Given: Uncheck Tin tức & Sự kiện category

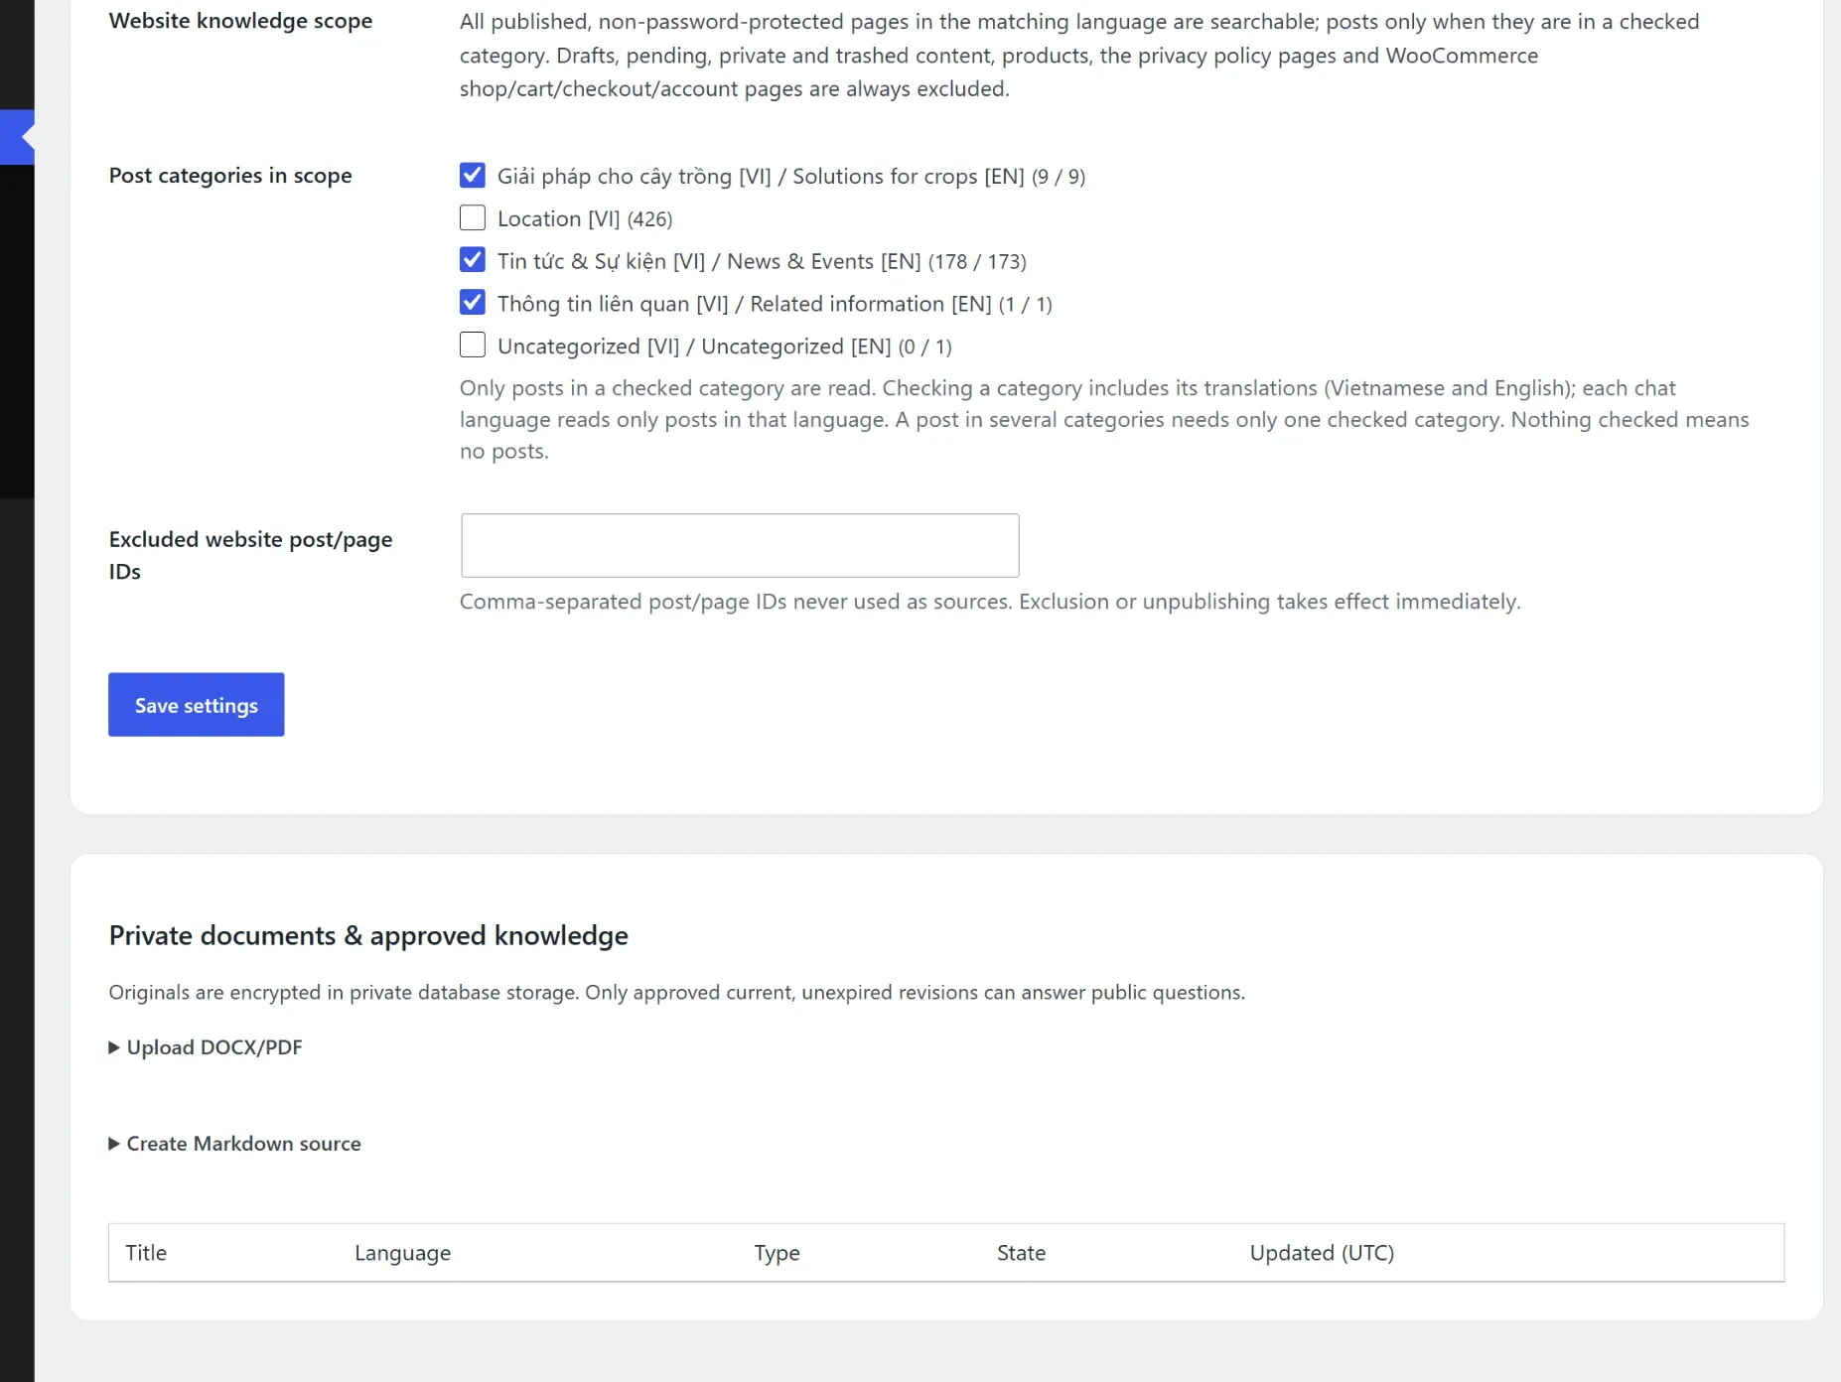Looking at the screenshot, I should point(473,260).
